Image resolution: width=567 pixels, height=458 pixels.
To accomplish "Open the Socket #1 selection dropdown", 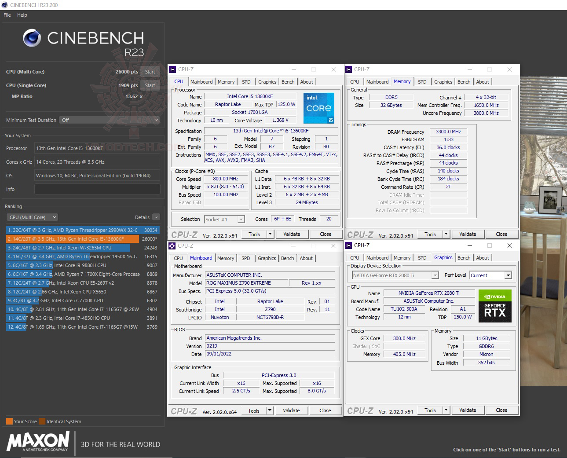I will tap(224, 219).
